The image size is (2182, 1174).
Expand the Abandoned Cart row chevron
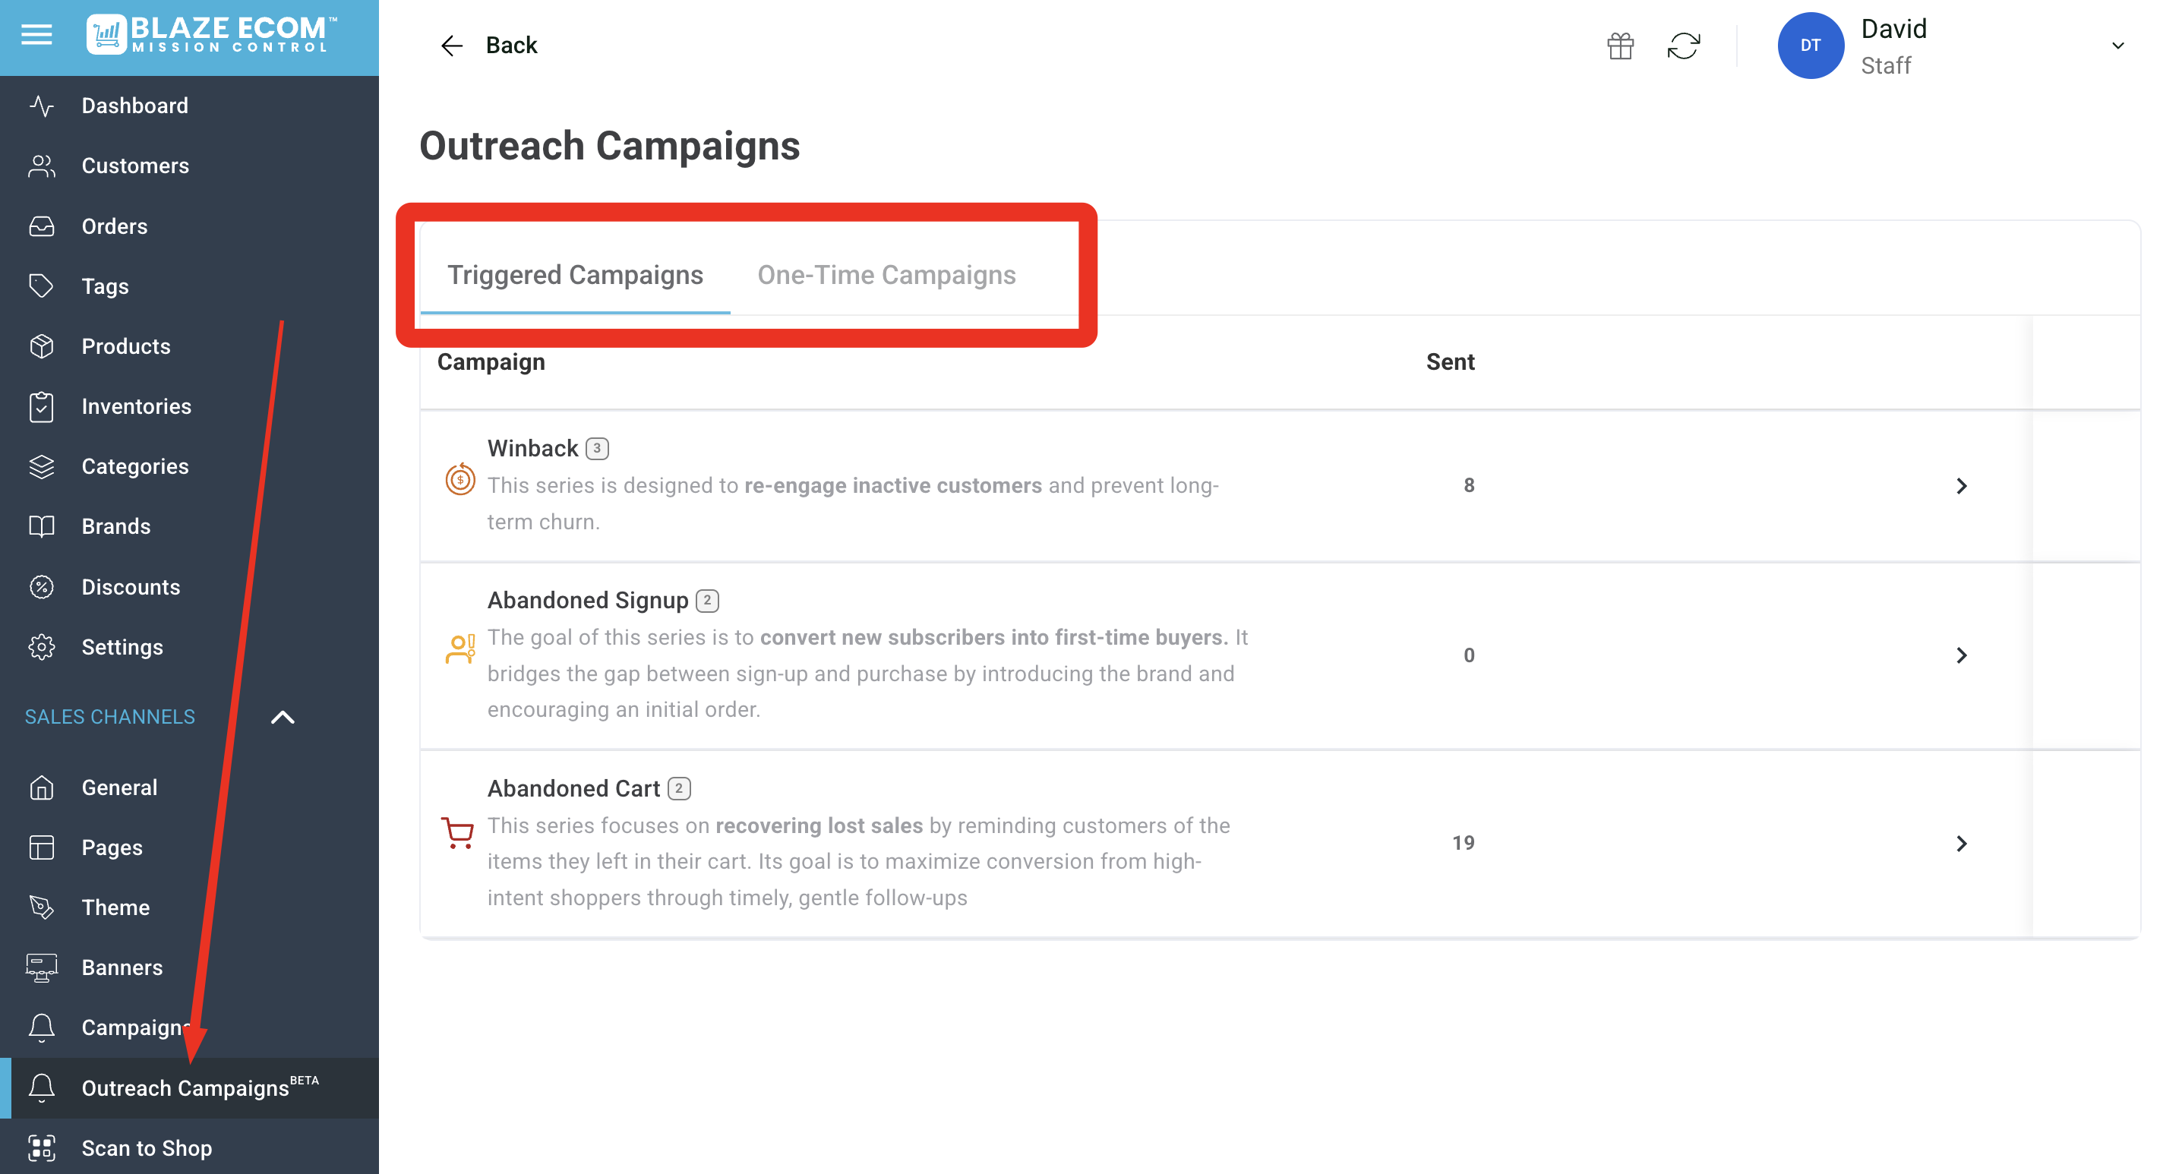point(1961,844)
